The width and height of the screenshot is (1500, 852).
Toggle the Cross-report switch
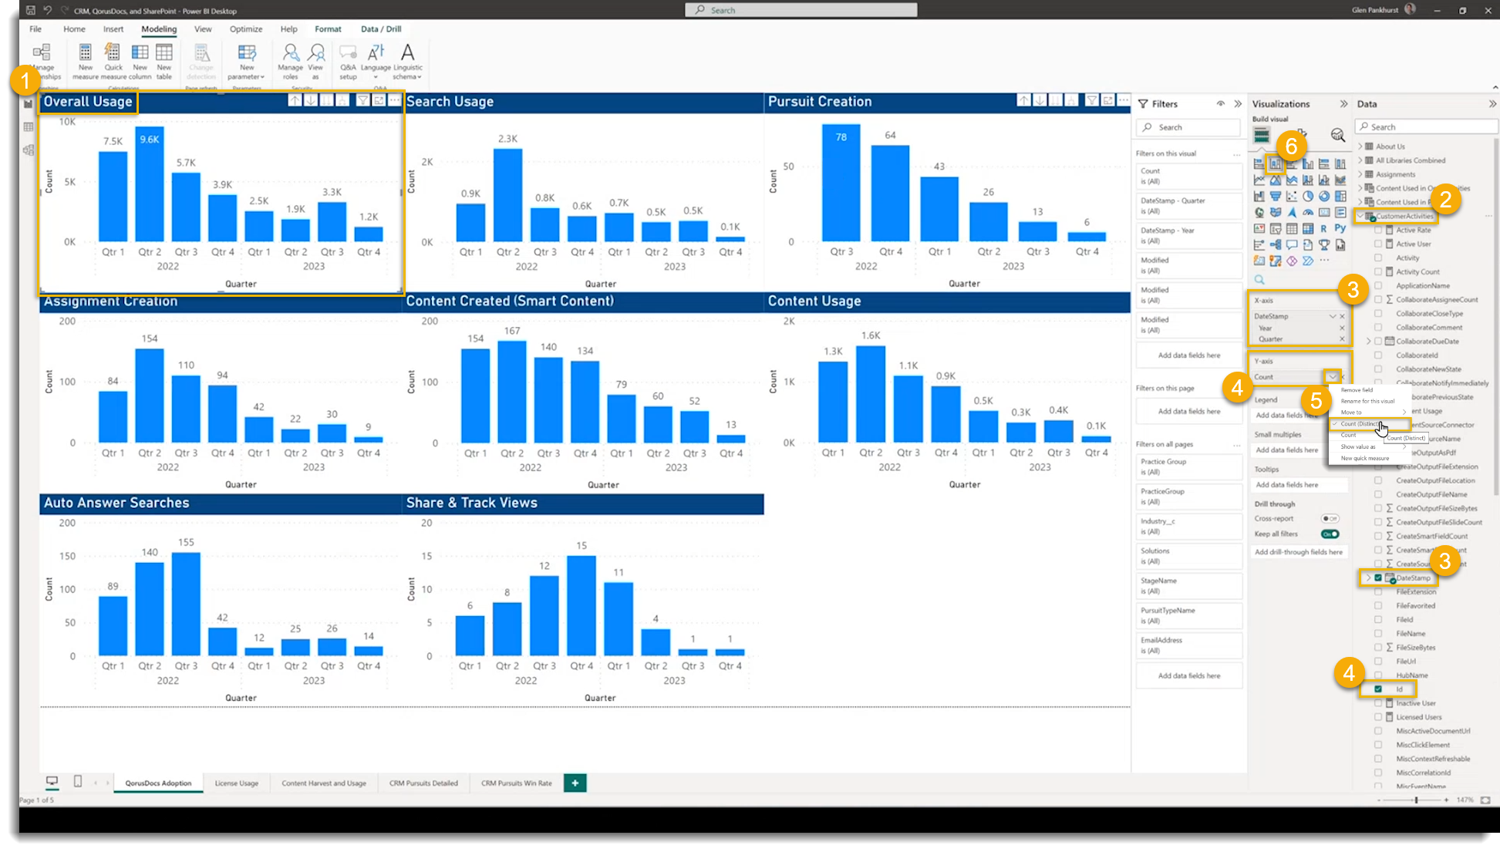[1330, 518]
